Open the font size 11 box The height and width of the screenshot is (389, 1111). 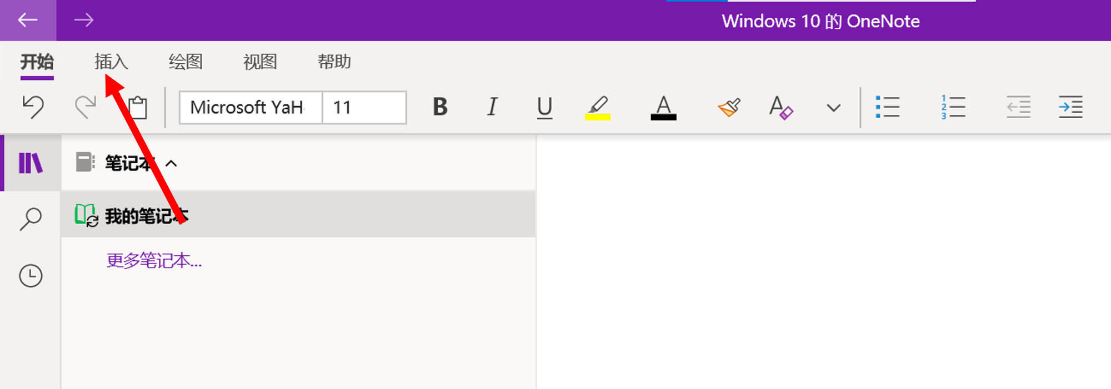[x=364, y=107]
